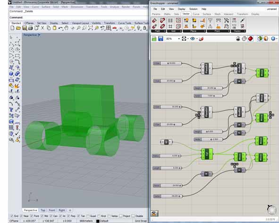Image resolution: width=279 pixels, height=223 pixels.
Task: Toggle the End osnap checkbox
Action: [12, 216]
